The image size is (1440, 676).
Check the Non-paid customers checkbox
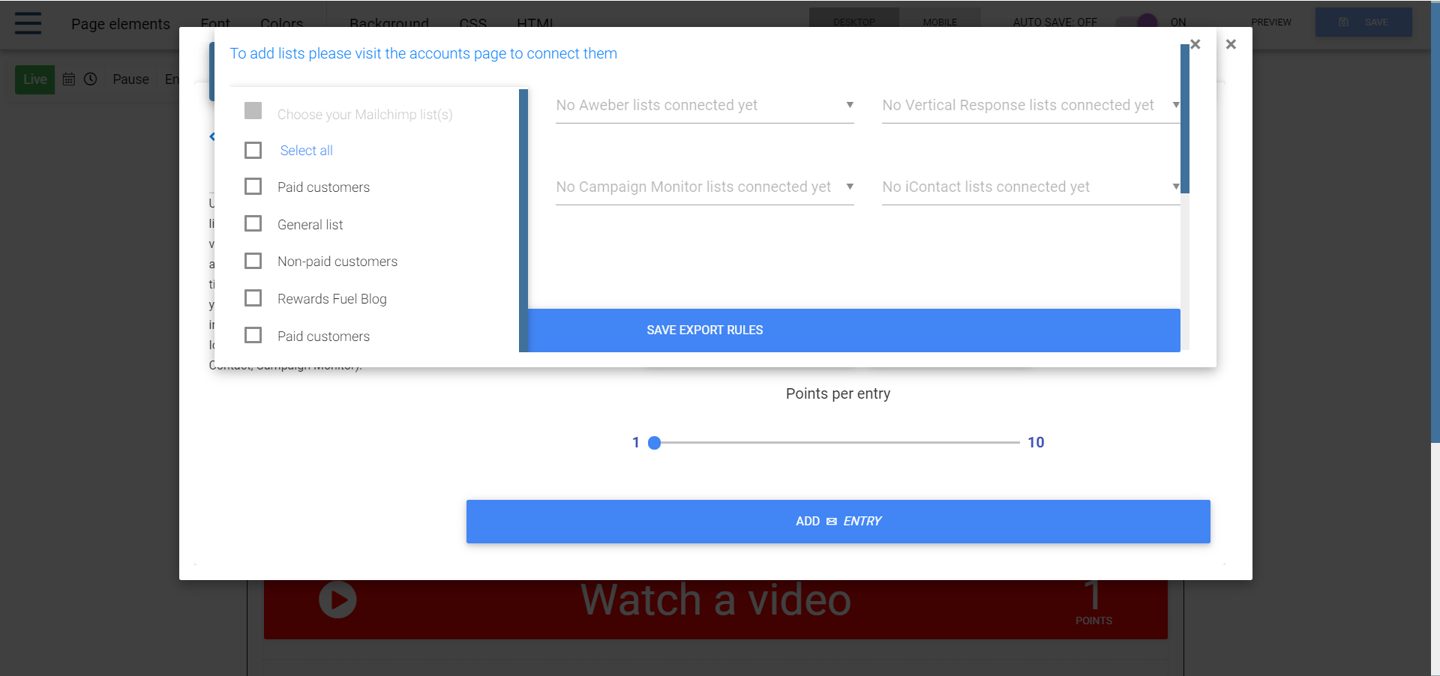[x=253, y=261]
